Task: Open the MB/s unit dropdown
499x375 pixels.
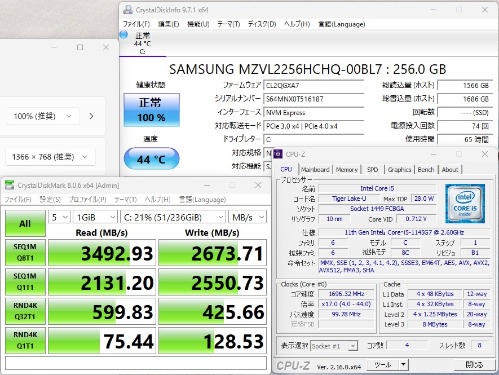Action: pos(248,217)
